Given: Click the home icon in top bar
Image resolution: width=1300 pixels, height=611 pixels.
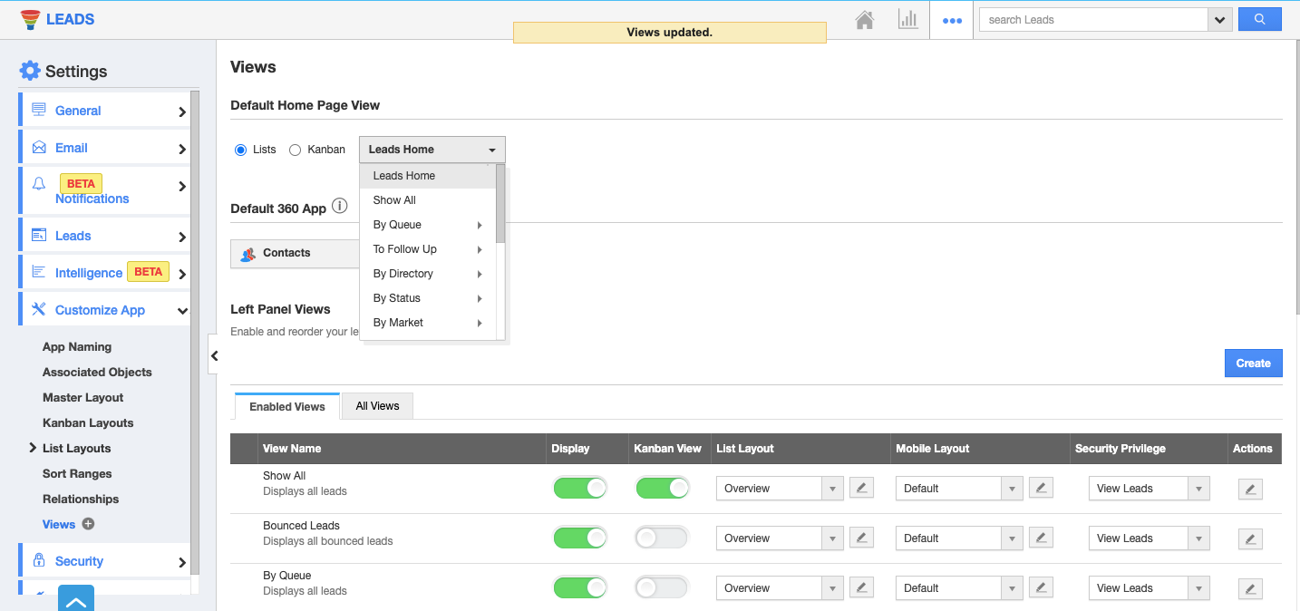Looking at the screenshot, I should click(865, 20).
